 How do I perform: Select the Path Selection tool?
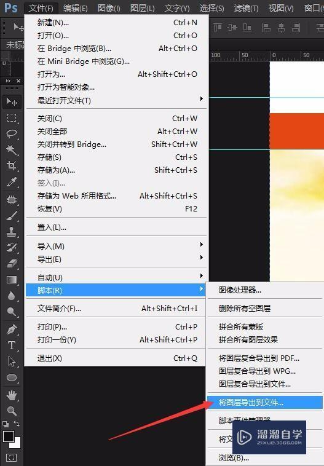[x=12, y=361]
